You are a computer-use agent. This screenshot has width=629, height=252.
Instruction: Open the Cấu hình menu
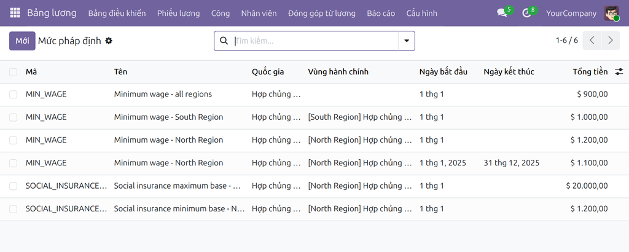pyautogui.click(x=421, y=14)
